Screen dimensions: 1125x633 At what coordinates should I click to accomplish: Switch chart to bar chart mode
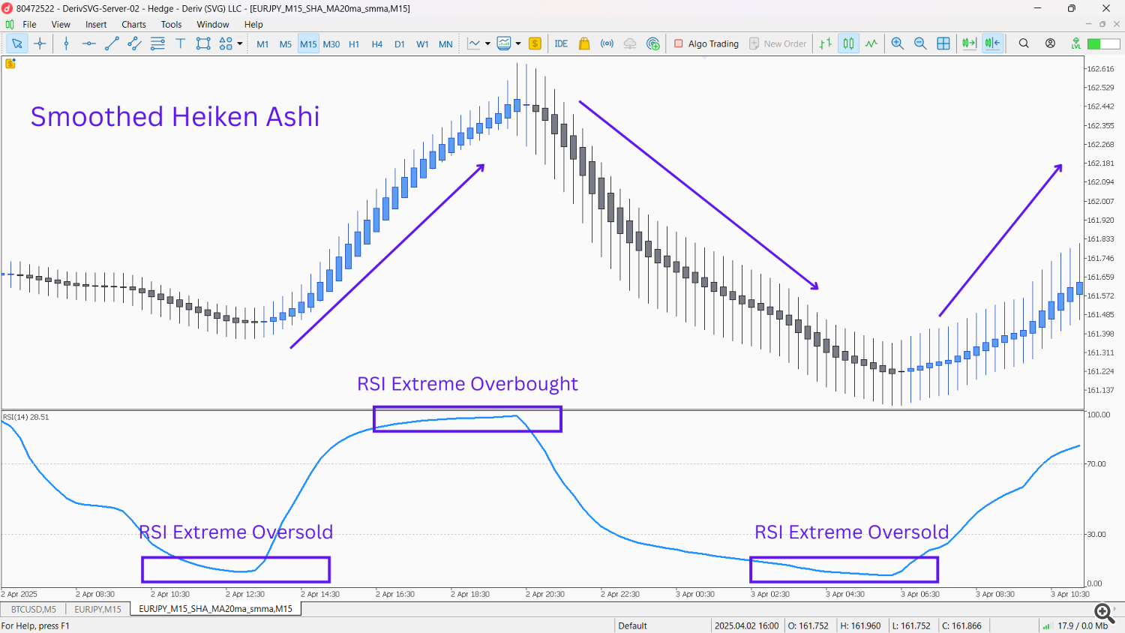coord(826,43)
